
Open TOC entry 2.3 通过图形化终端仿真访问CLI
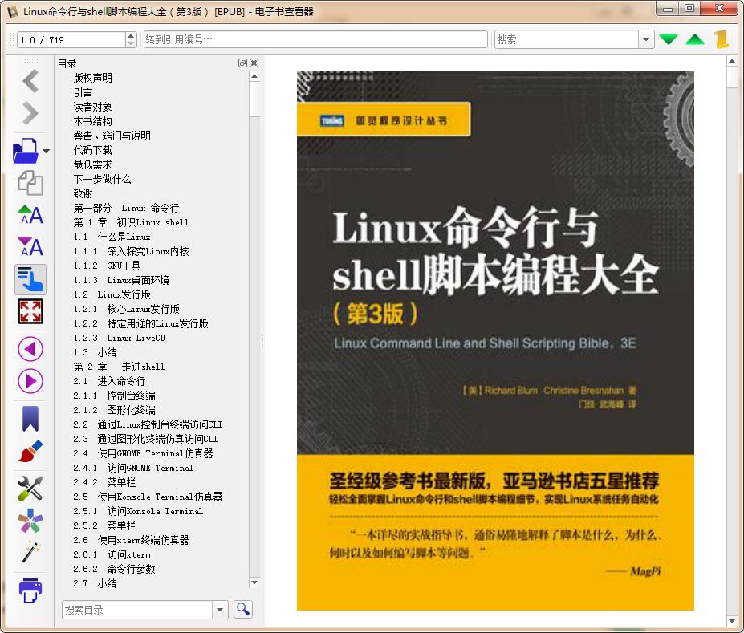pyautogui.click(x=145, y=439)
